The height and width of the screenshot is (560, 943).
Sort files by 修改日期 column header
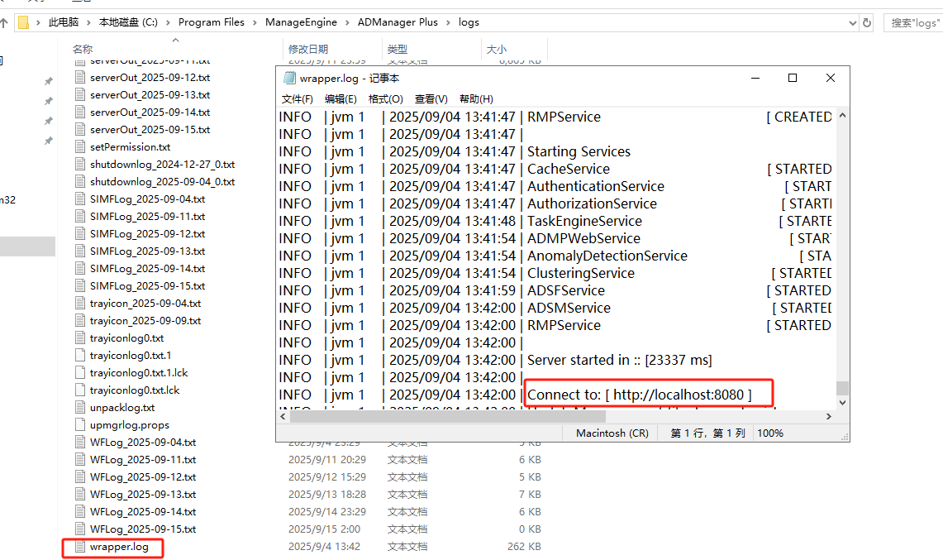tap(308, 50)
